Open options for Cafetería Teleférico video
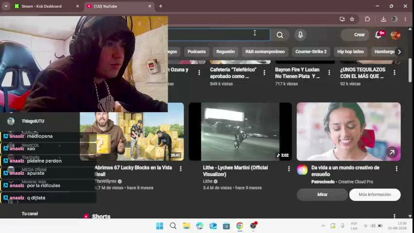 (264, 73)
